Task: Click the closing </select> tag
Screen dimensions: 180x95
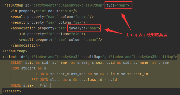Action: click(12, 91)
